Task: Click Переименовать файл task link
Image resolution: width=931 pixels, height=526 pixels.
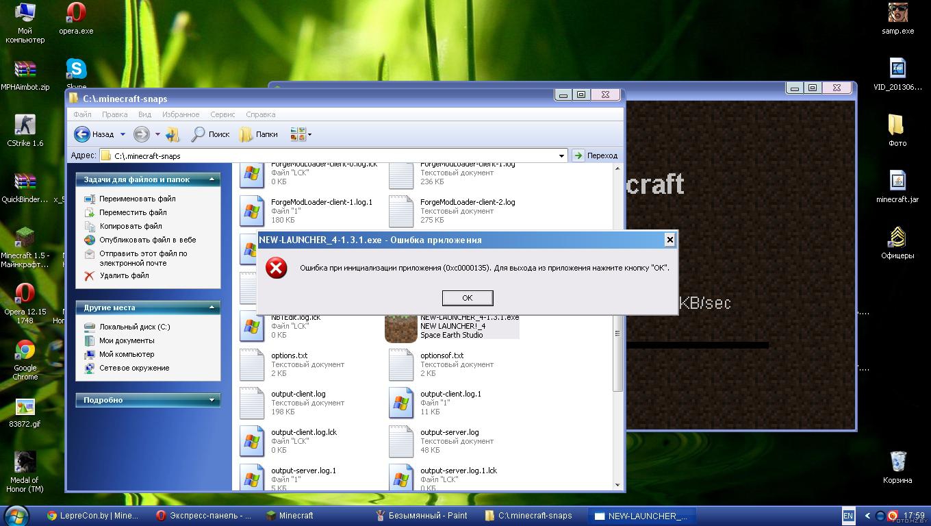Action: (x=137, y=199)
